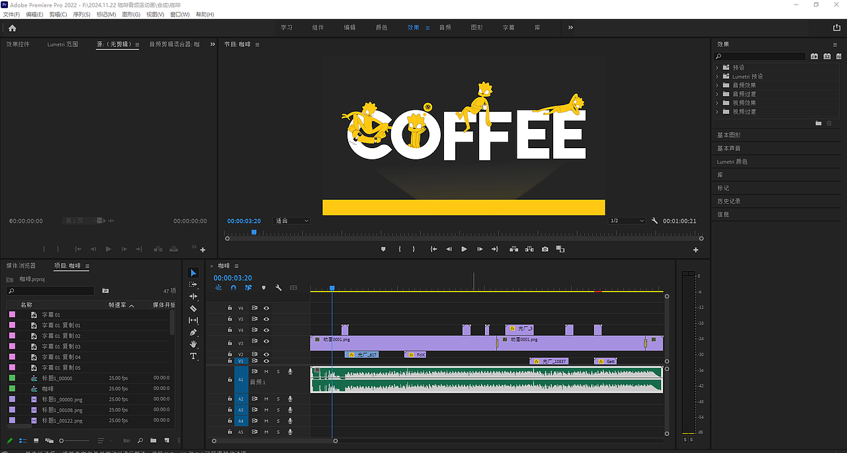Click the Home icon
This screenshot has height=453, width=847.
click(x=12, y=28)
